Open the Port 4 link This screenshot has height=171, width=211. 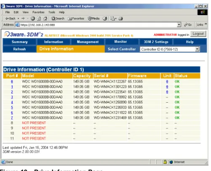pos(12,102)
